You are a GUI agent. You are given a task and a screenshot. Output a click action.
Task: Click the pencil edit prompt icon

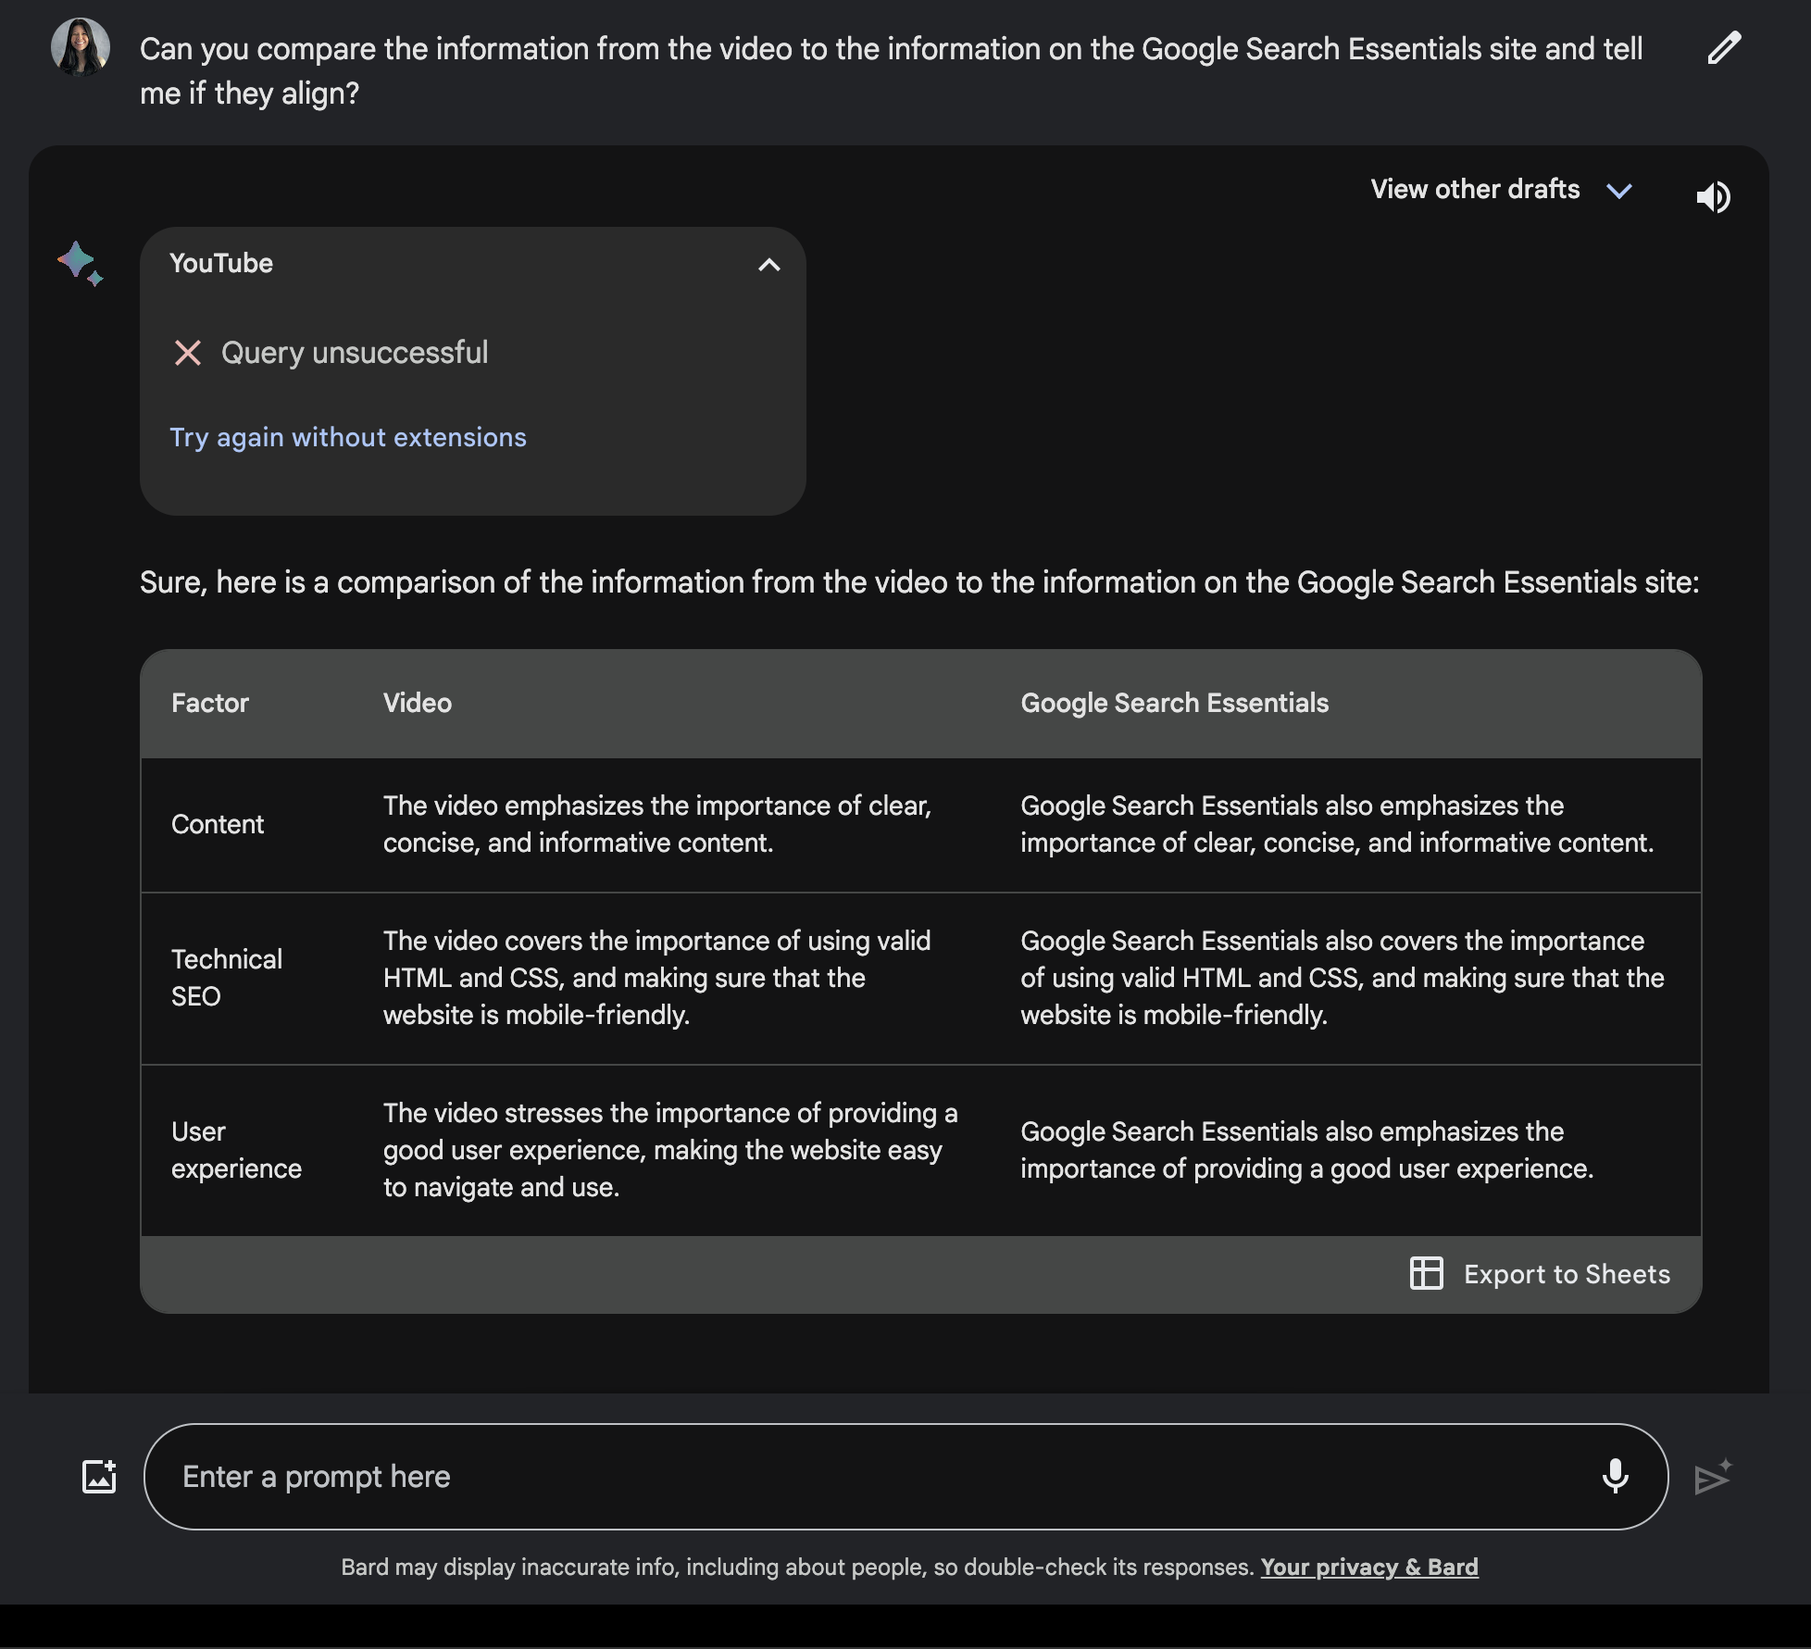(x=1724, y=48)
